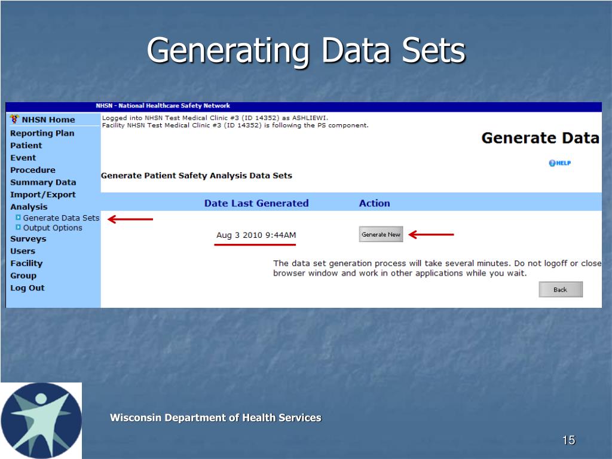Open the Procedure menu item
Image resolution: width=612 pixels, height=459 pixels.
click(x=33, y=170)
